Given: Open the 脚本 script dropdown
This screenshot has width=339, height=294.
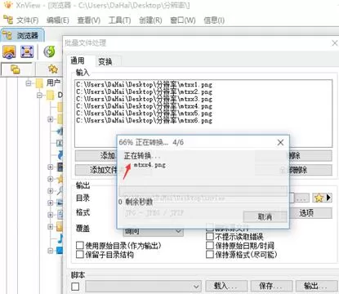Looking at the screenshot, I should (143, 287).
